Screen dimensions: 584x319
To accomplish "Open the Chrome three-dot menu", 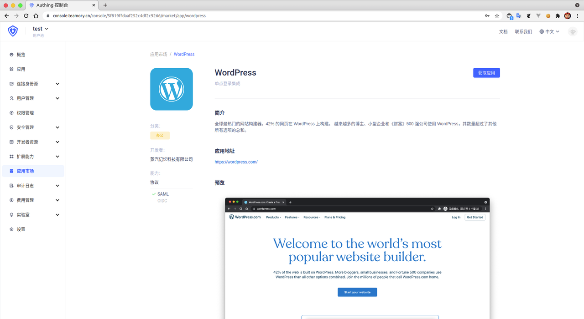I will tap(578, 15).
